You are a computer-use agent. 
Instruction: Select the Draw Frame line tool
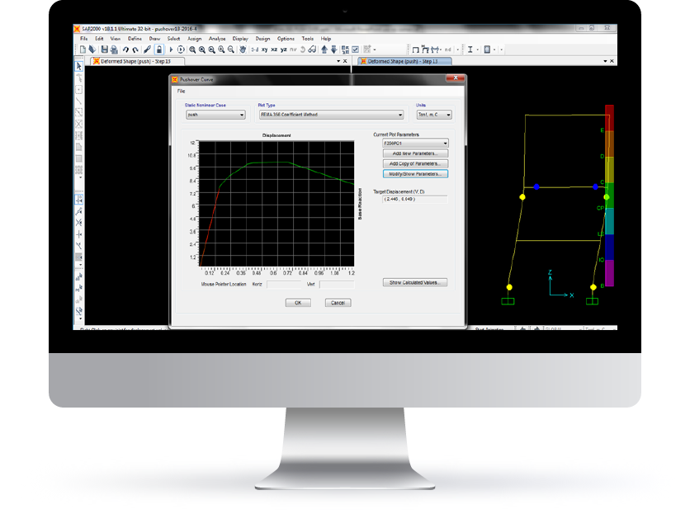pos(78,101)
